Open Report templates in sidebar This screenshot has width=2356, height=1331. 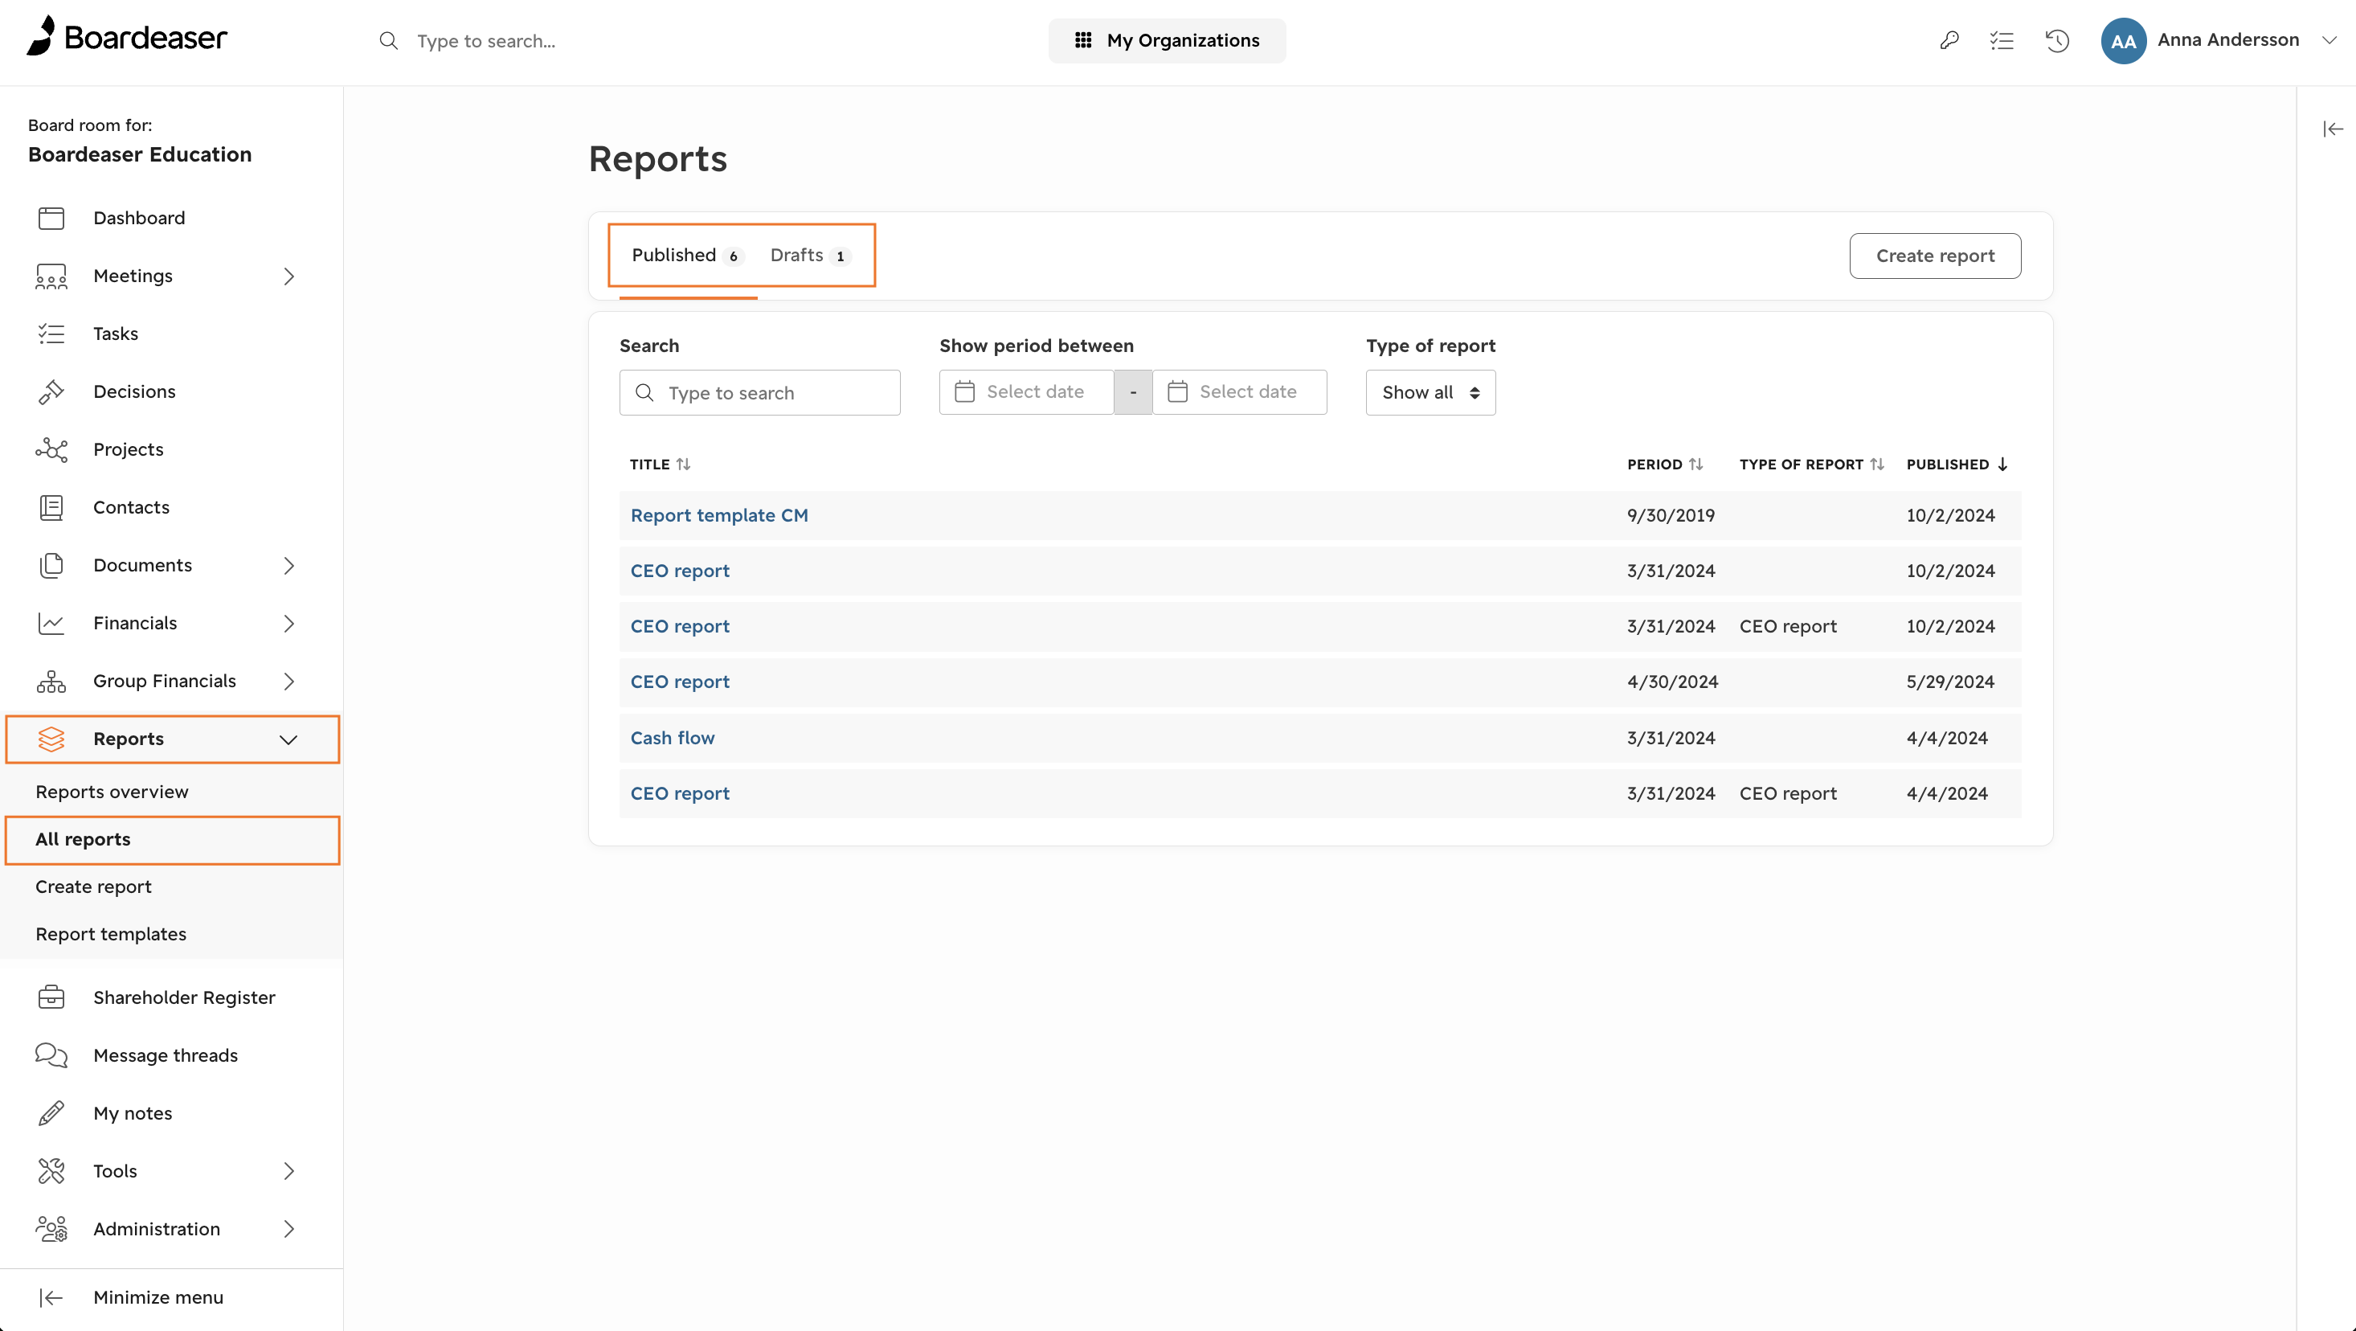pyautogui.click(x=111, y=933)
